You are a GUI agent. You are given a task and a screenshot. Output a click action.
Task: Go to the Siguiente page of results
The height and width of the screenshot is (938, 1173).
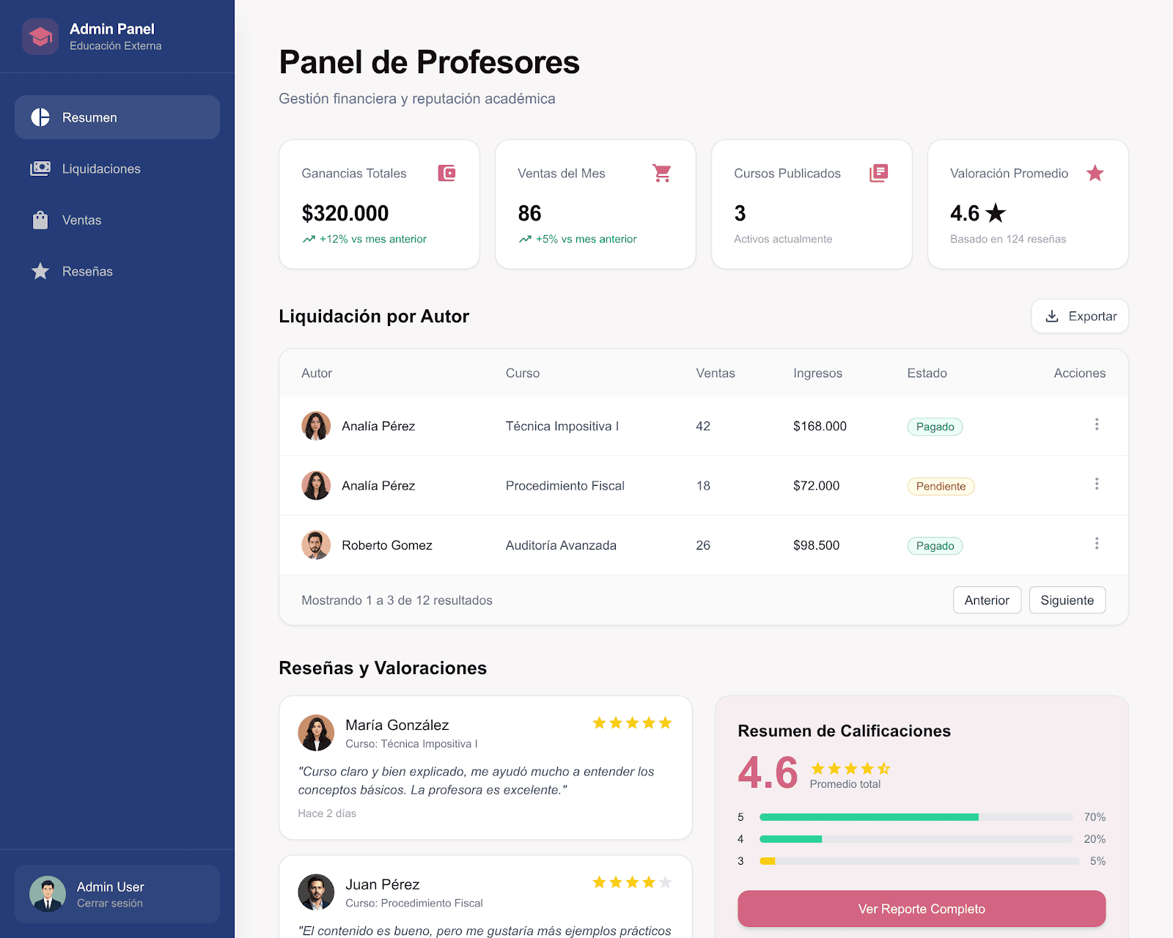coord(1067,600)
